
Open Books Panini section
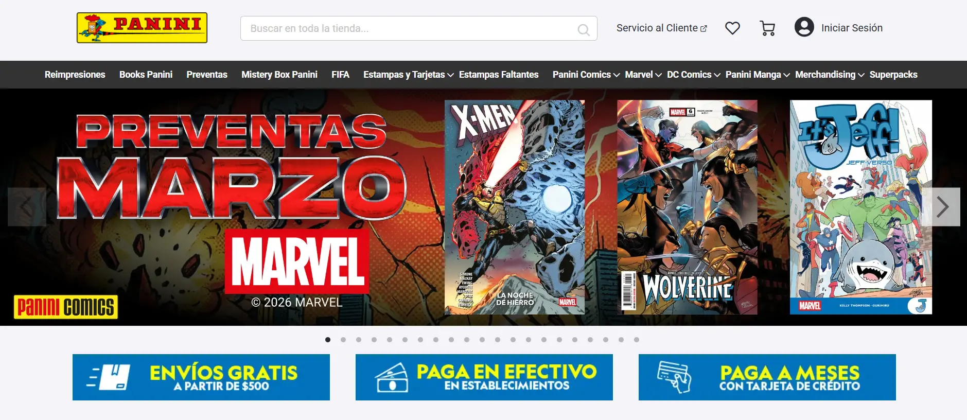tap(146, 75)
